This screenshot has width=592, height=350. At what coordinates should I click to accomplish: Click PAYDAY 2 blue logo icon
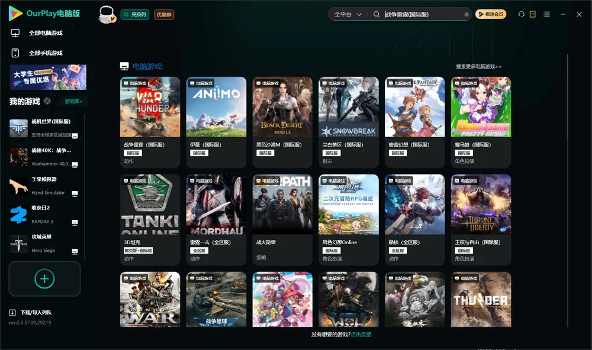point(18,215)
